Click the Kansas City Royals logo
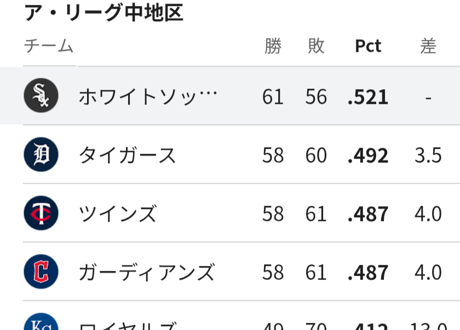The image size is (460, 330). click(41, 321)
